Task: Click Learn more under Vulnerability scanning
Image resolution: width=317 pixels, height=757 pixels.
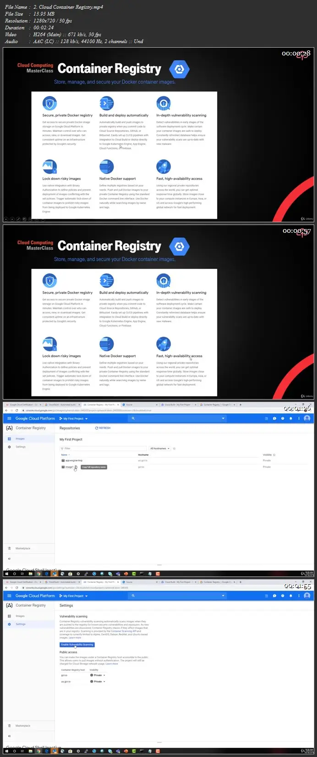Action: (x=75, y=637)
